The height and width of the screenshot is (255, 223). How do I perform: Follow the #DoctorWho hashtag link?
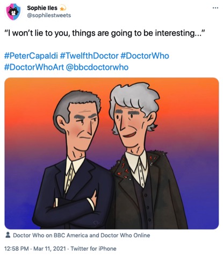pyautogui.click(x=145, y=56)
